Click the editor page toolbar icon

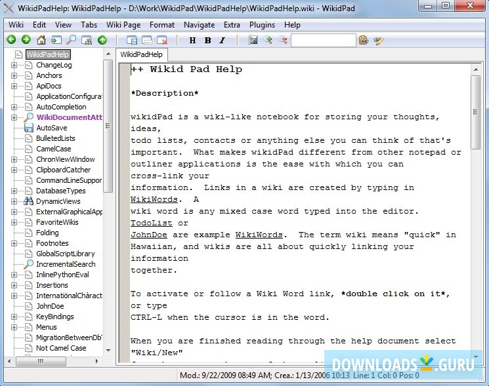pyautogui.click(x=253, y=40)
